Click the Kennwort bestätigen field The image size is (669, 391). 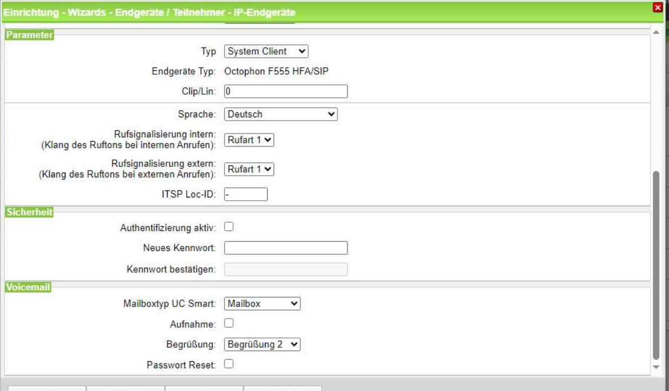point(286,269)
